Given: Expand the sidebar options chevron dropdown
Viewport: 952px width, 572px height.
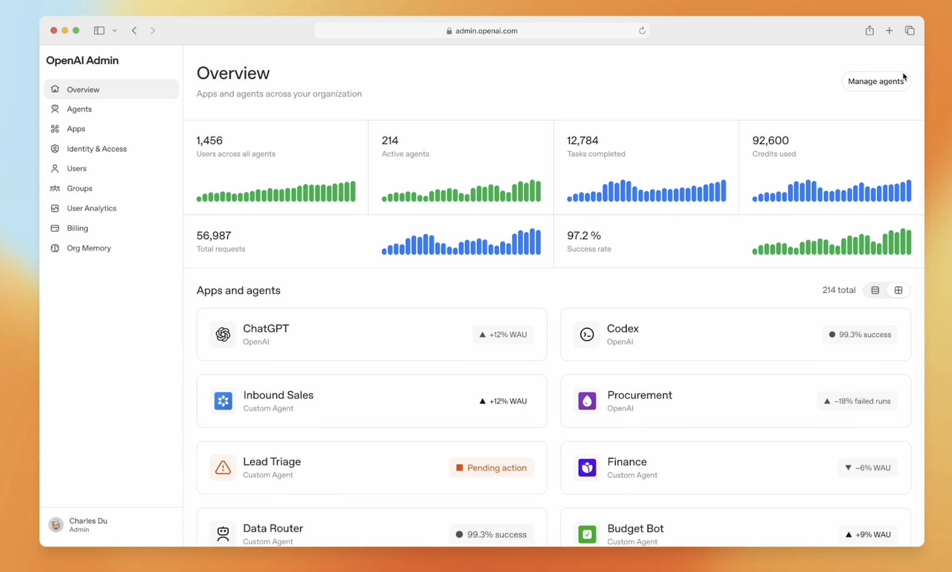Looking at the screenshot, I should (x=115, y=31).
